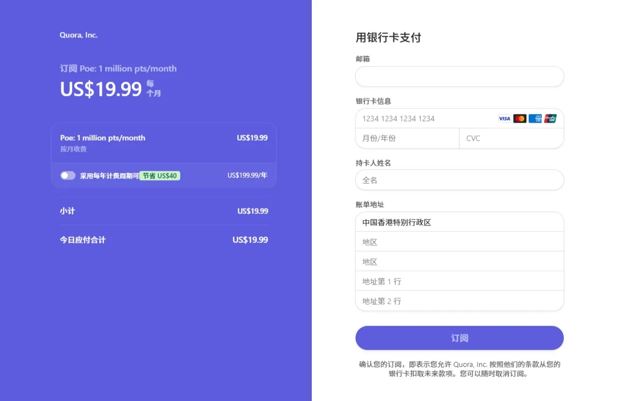Screen dimensions: 618x401
Task: Enable the annual billing toggle switch
Action: tap(68, 176)
